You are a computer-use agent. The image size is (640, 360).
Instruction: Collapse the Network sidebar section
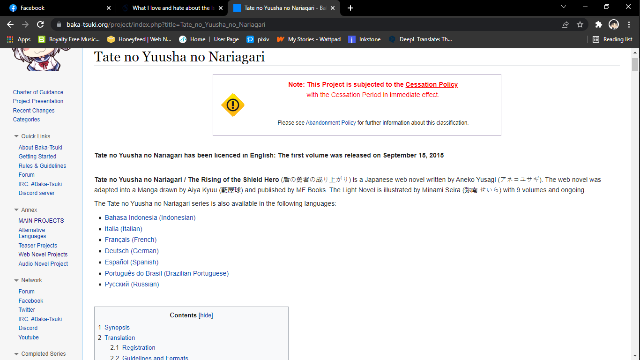[17, 280]
